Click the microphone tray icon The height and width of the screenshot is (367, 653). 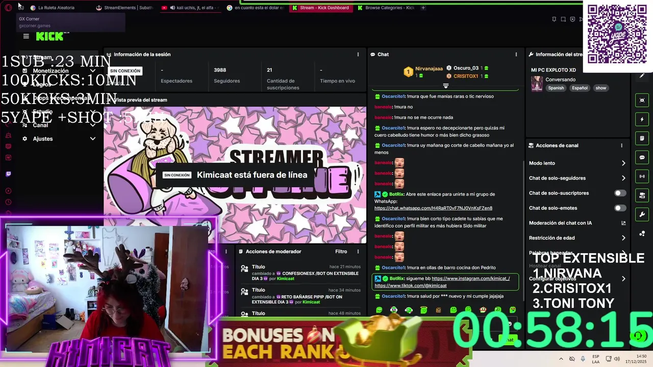583,359
